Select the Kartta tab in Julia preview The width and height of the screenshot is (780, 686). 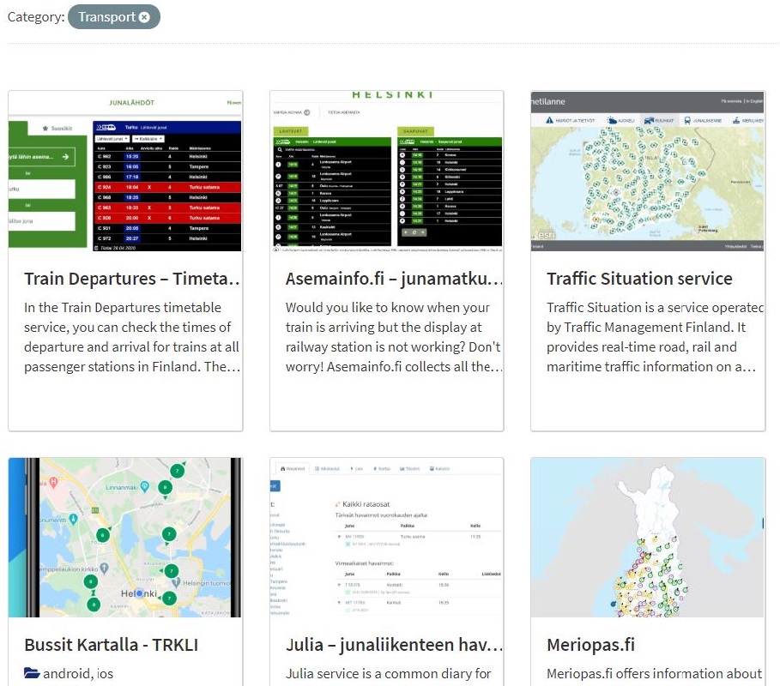coord(381,466)
